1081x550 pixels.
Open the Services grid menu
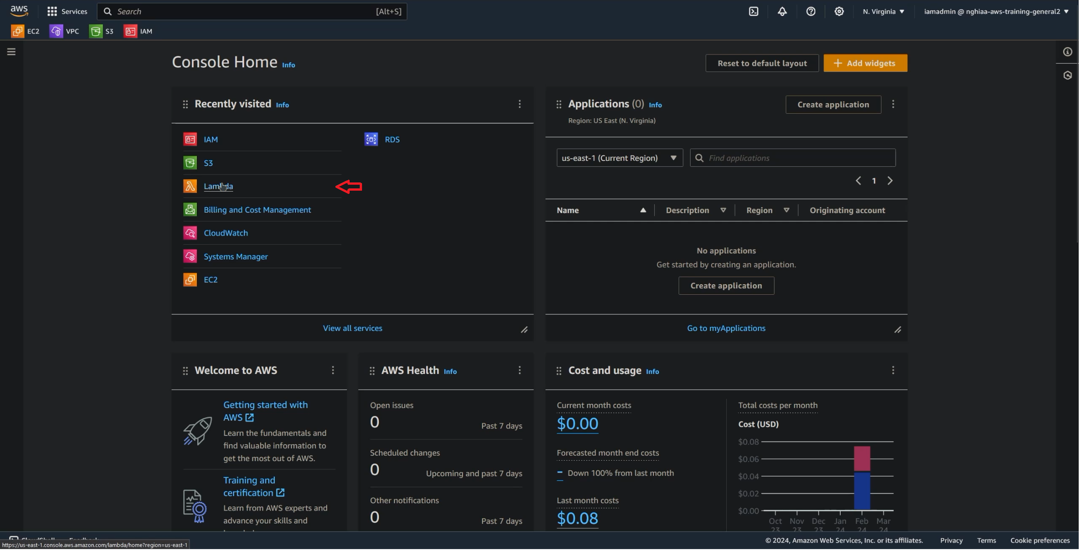pyautogui.click(x=67, y=11)
